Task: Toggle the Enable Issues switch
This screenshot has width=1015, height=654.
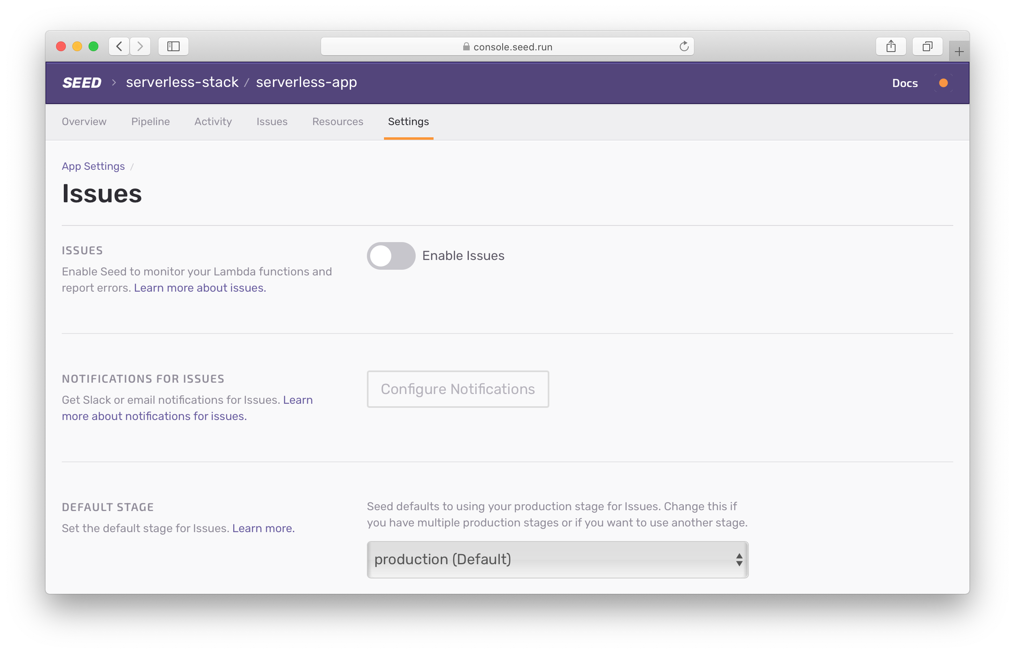Action: pyautogui.click(x=391, y=256)
